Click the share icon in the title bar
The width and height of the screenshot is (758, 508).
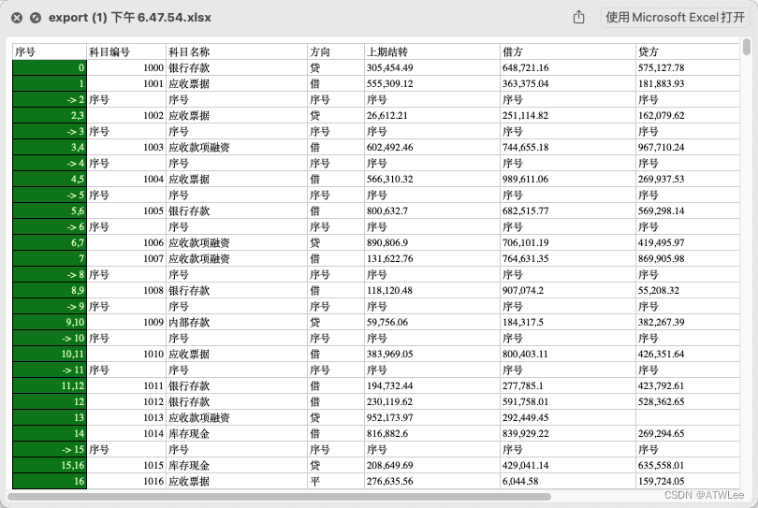pos(578,18)
